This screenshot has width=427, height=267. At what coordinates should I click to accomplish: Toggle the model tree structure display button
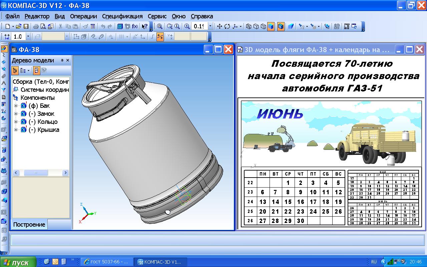coord(15,70)
